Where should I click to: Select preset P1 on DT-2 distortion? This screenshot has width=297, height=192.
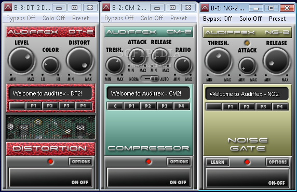(34, 106)
